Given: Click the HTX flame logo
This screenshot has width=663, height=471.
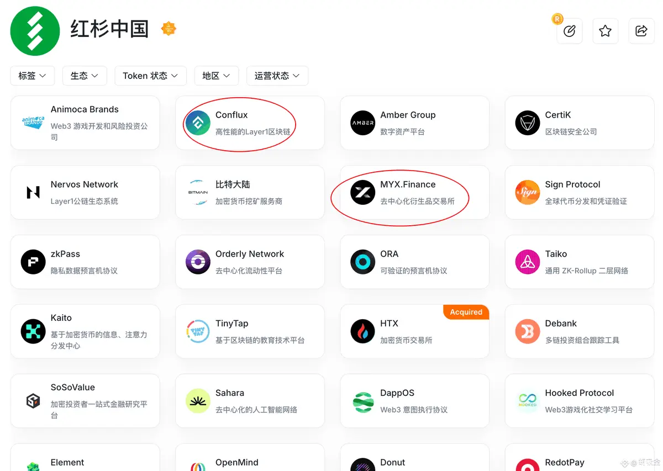Looking at the screenshot, I should pyautogui.click(x=363, y=331).
